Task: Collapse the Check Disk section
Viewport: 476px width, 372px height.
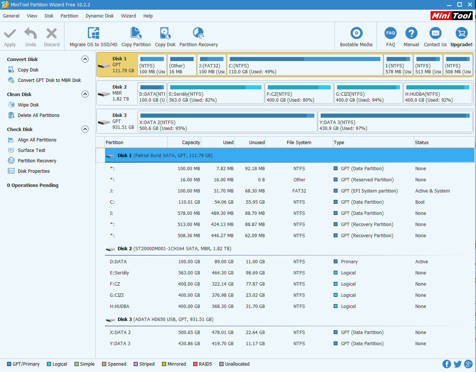Action: pyautogui.click(x=85, y=129)
